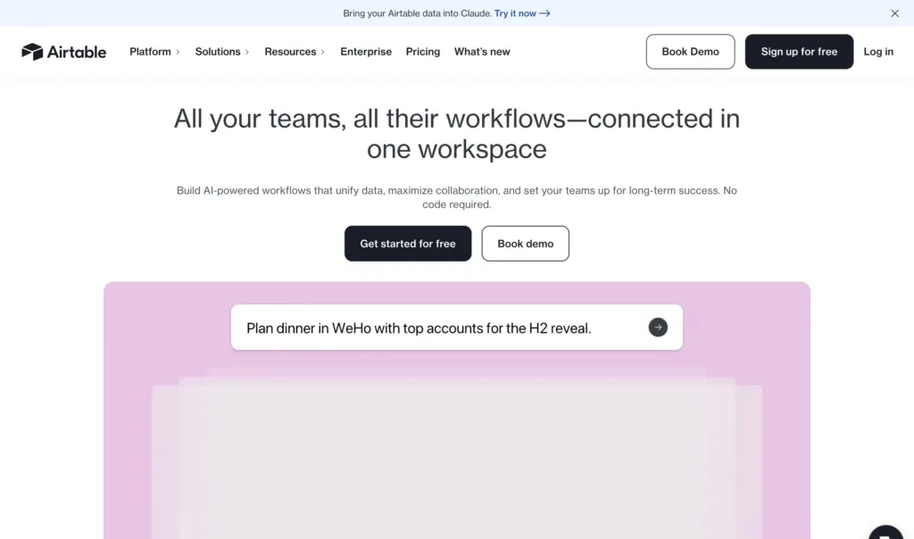Click Sign up for free
This screenshot has width=914, height=539.
tap(799, 52)
